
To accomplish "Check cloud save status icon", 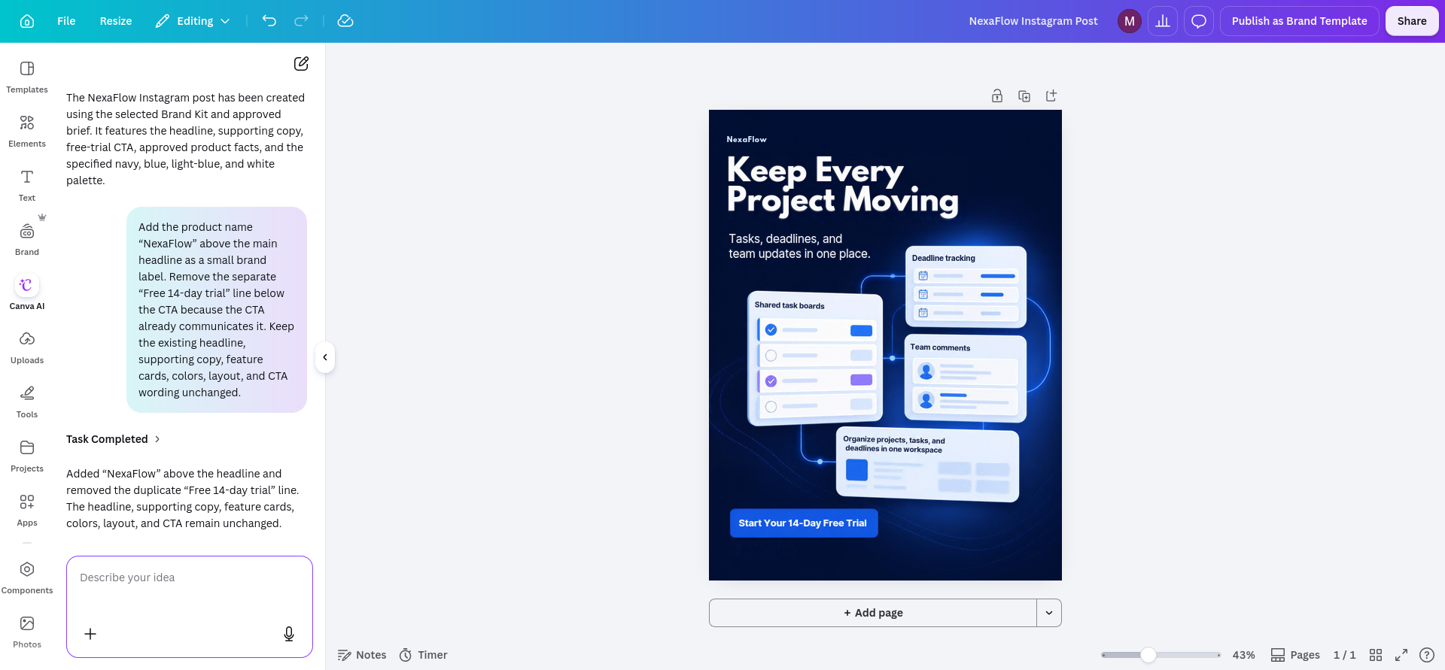I will click(x=345, y=21).
